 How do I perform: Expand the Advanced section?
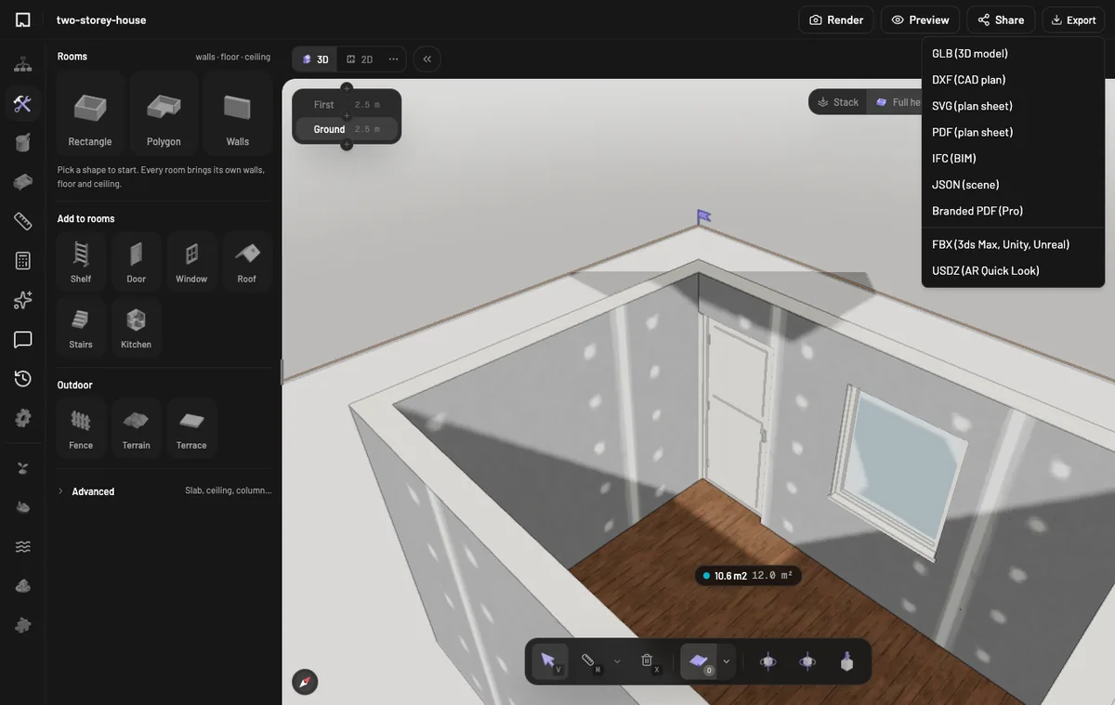(x=164, y=491)
